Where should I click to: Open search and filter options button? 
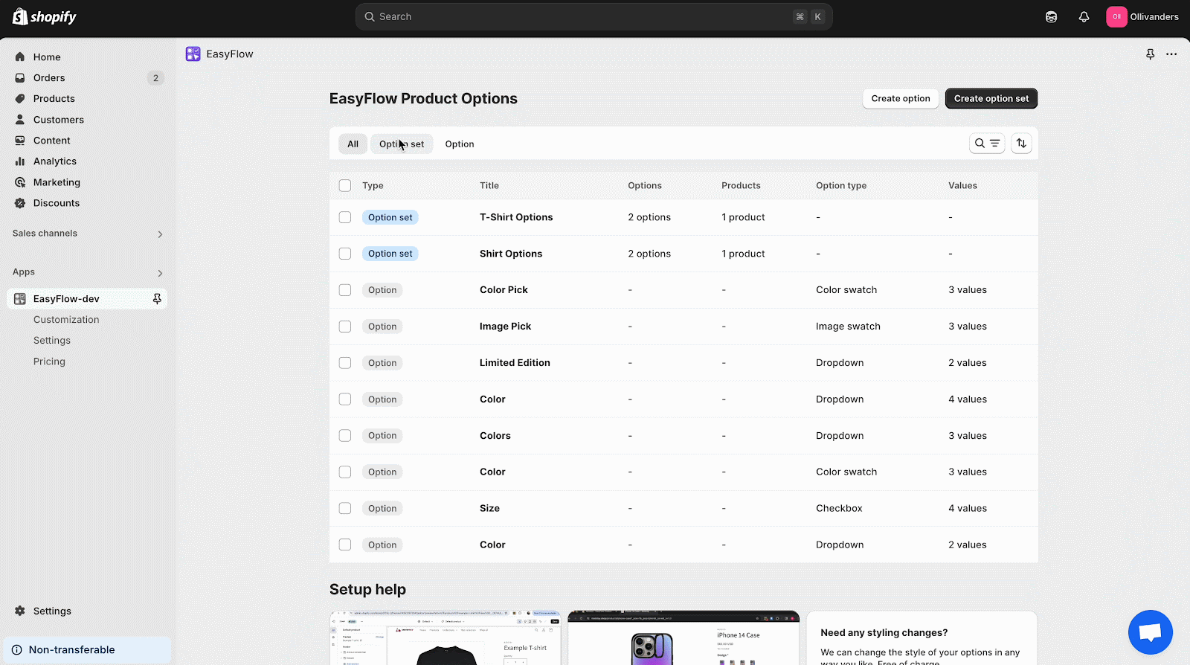987,144
